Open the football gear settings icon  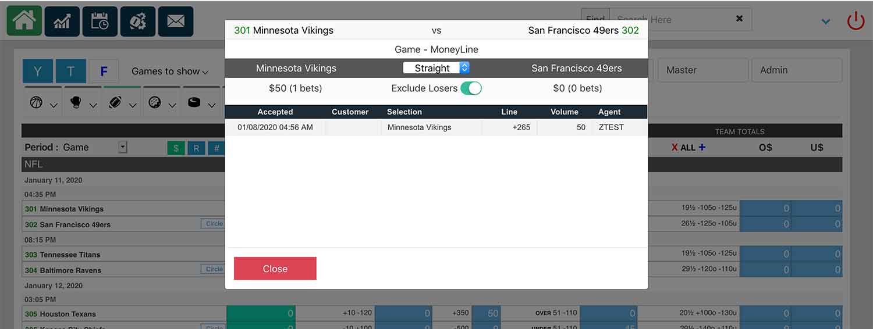click(x=138, y=22)
